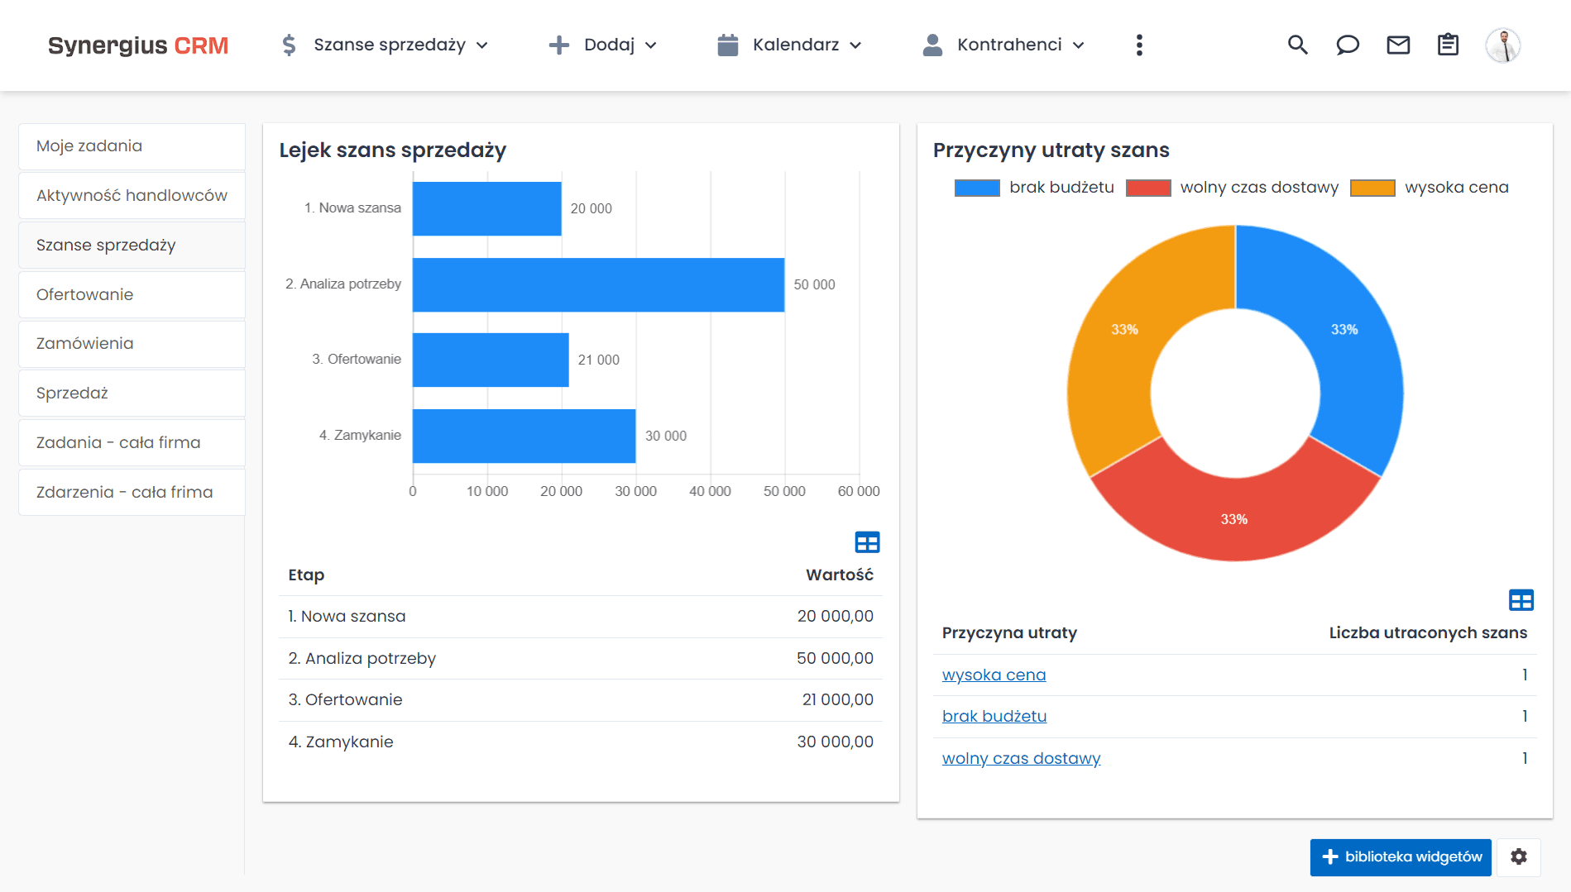
Task: Expand the Kontrahenci dropdown menu
Action: (1003, 45)
